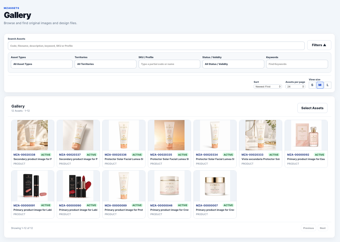This screenshot has width=340, height=242.
Task: Click the Previous page button
Action: [x=309, y=228]
